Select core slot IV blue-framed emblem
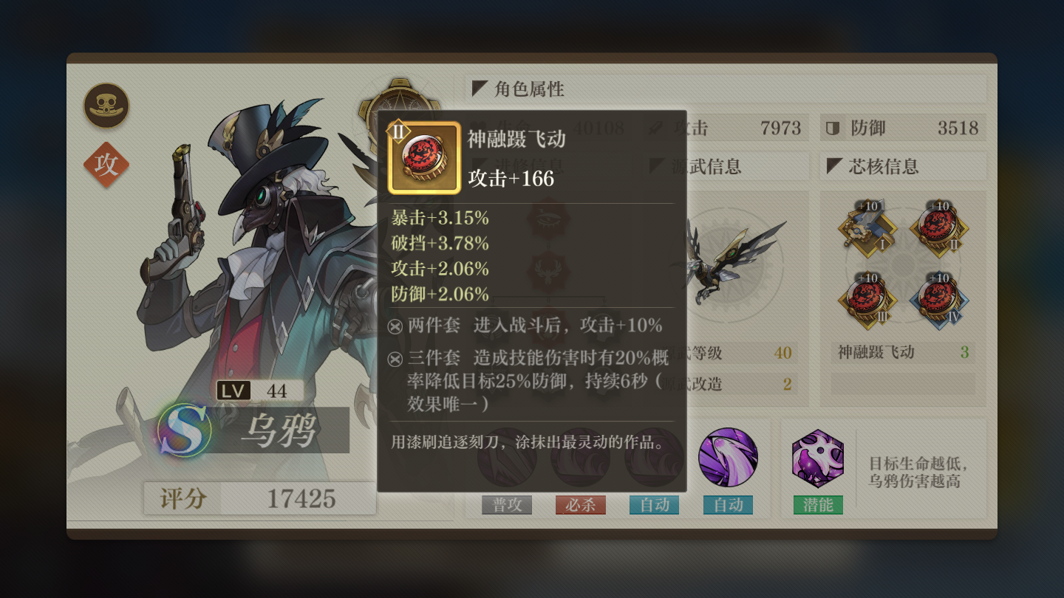This screenshot has width=1064, height=598. point(938,300)
